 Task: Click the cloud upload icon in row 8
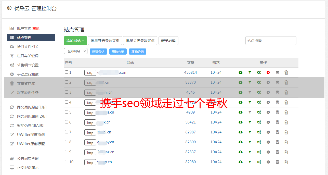[x=241, y=142]
